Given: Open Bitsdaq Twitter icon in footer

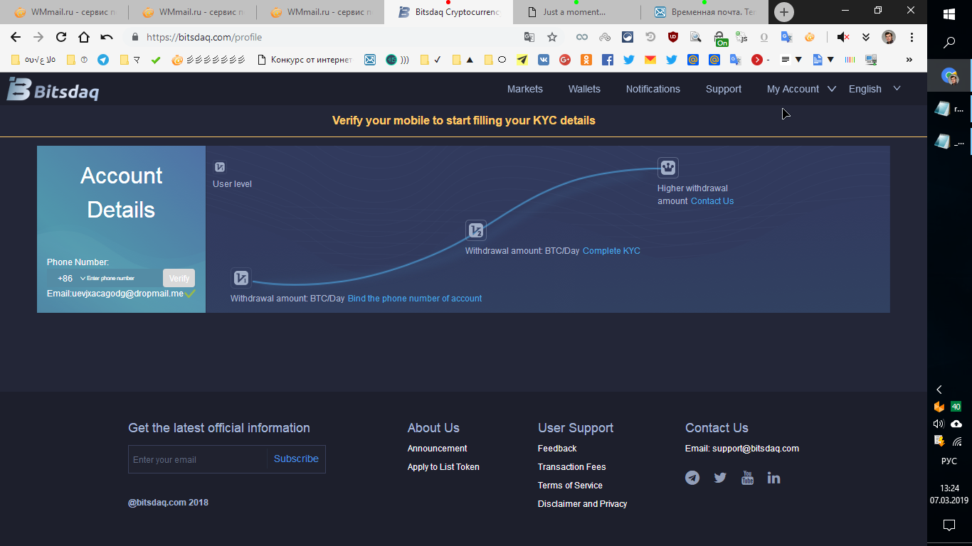Looking at the screenshot, I should [x=720, y=478].
